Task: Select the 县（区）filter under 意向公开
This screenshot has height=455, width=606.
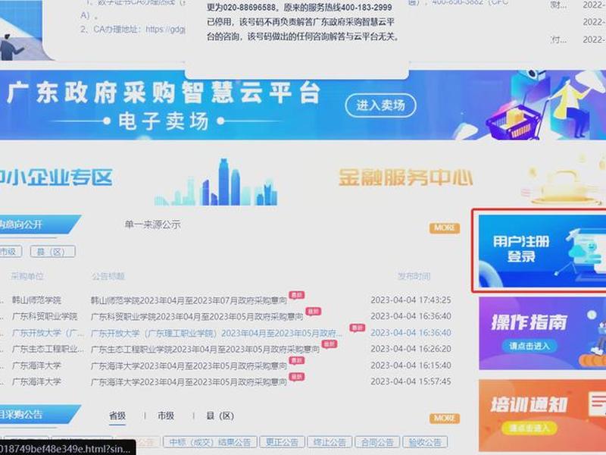Action: (52, 252)
